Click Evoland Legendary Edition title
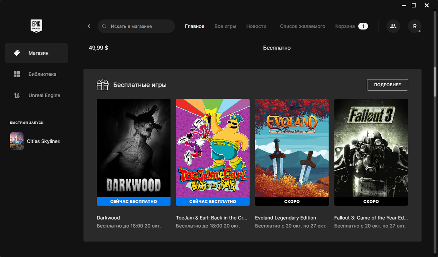Screen dimensions: 438x257 point(285,218)
